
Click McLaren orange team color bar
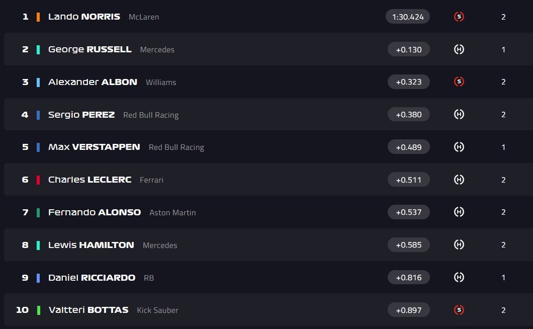(x=38, y=17)
